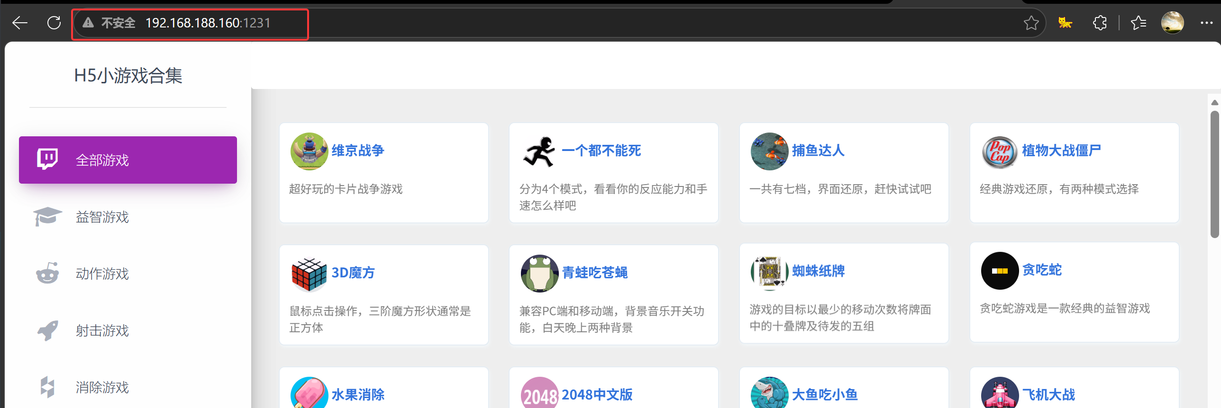Click the rocket icon for 射击游戏
The width and height of the screenshot is (1221, 408).
pyautogui.click(x=47, y=330)
